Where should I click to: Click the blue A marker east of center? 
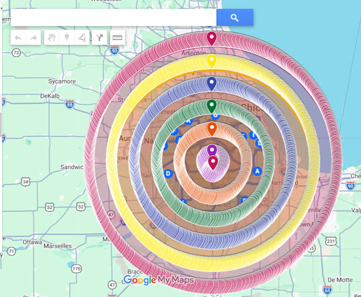pyautogui.click(x=257, y=171)
